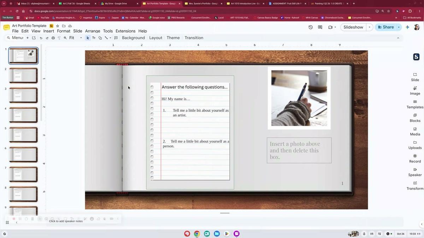
Task: Start the Slideshow
Action: [x=353, y=27]
